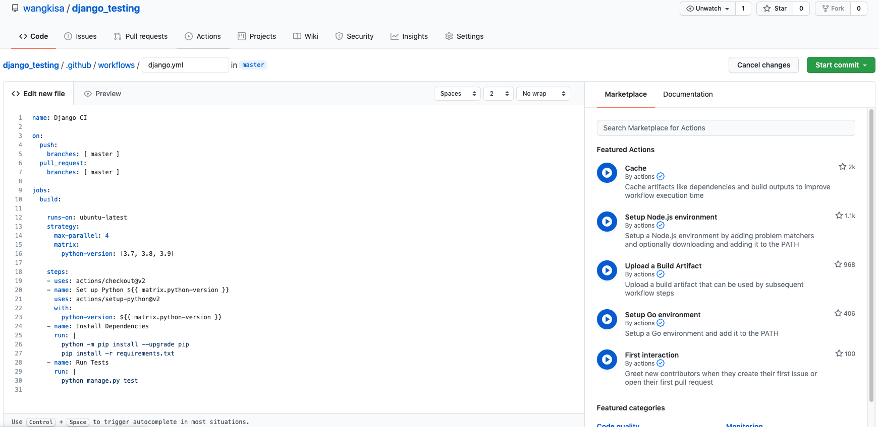Click the Fork button

click(x=833, y=9)
